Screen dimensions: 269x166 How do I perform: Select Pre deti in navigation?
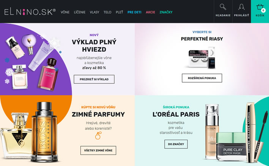point(134,12)
